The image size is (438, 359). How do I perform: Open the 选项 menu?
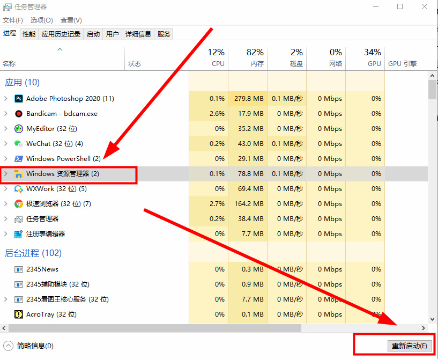tap(40, 20)
